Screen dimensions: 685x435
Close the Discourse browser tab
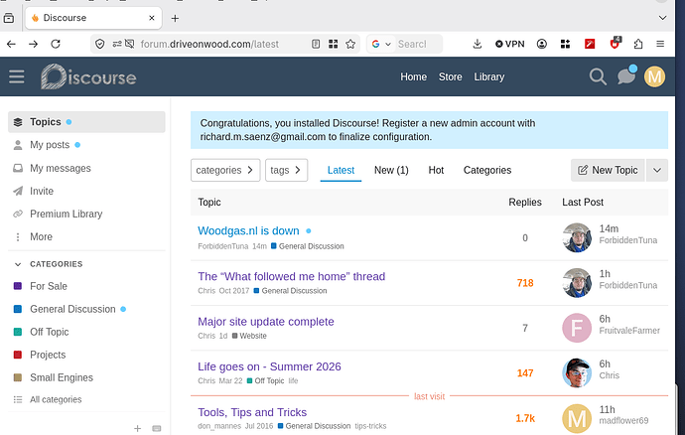(152, 18)
